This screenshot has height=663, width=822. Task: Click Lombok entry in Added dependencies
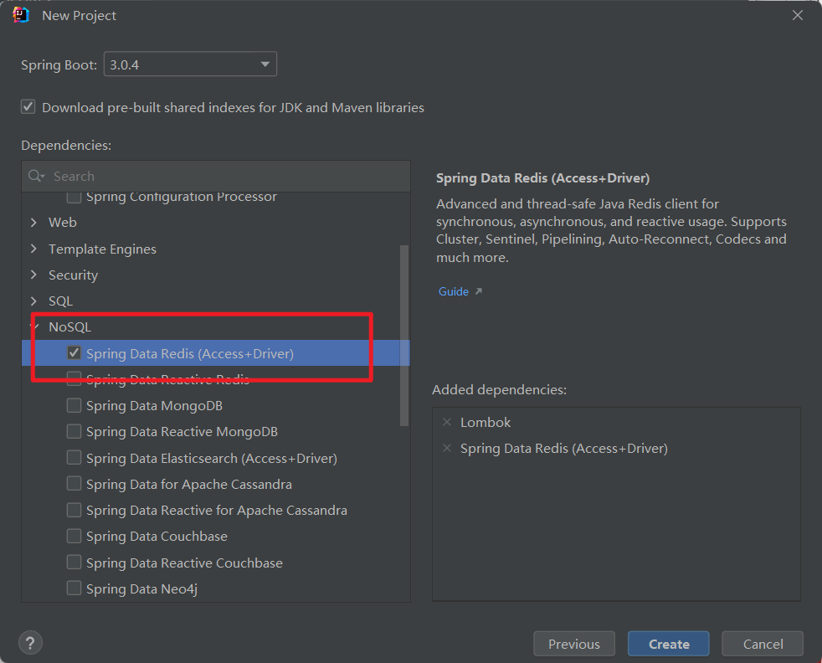[x=485, y=423]
